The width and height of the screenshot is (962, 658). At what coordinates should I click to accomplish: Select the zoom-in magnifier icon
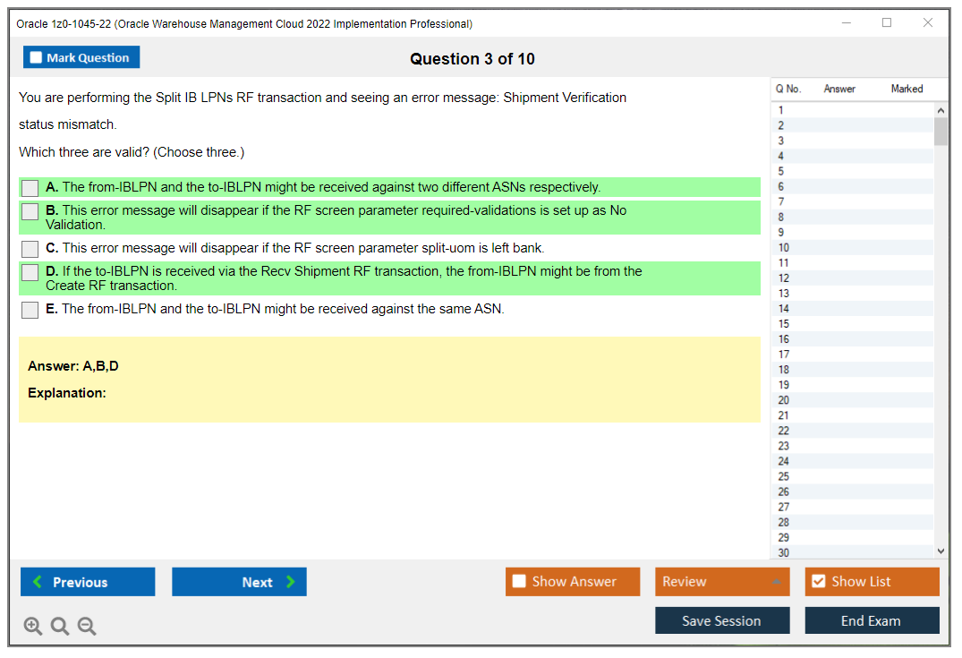coord(33,626)
